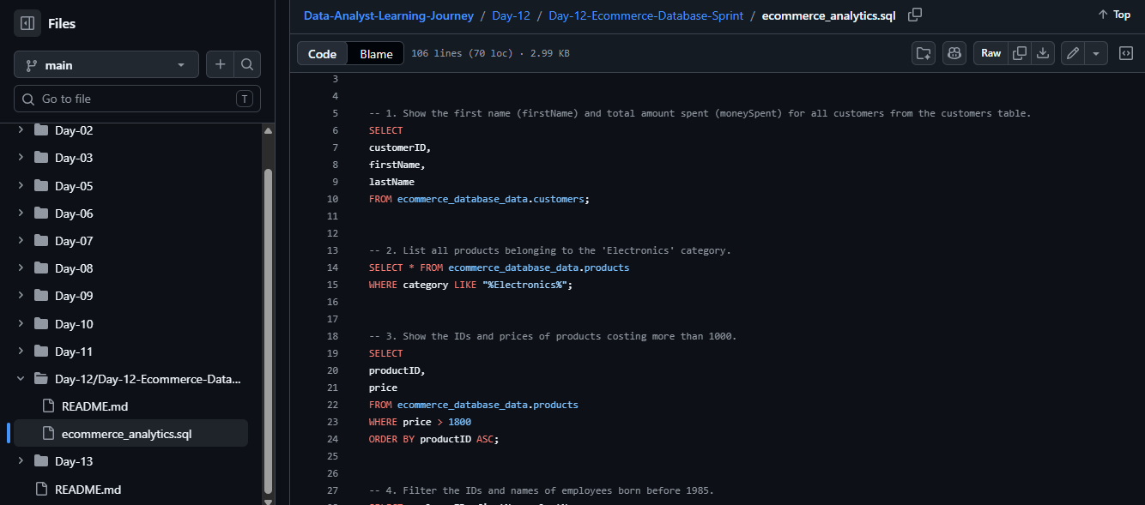Expand the Day-10 folder chevron

pyautogui.click(x=21, y=324)
